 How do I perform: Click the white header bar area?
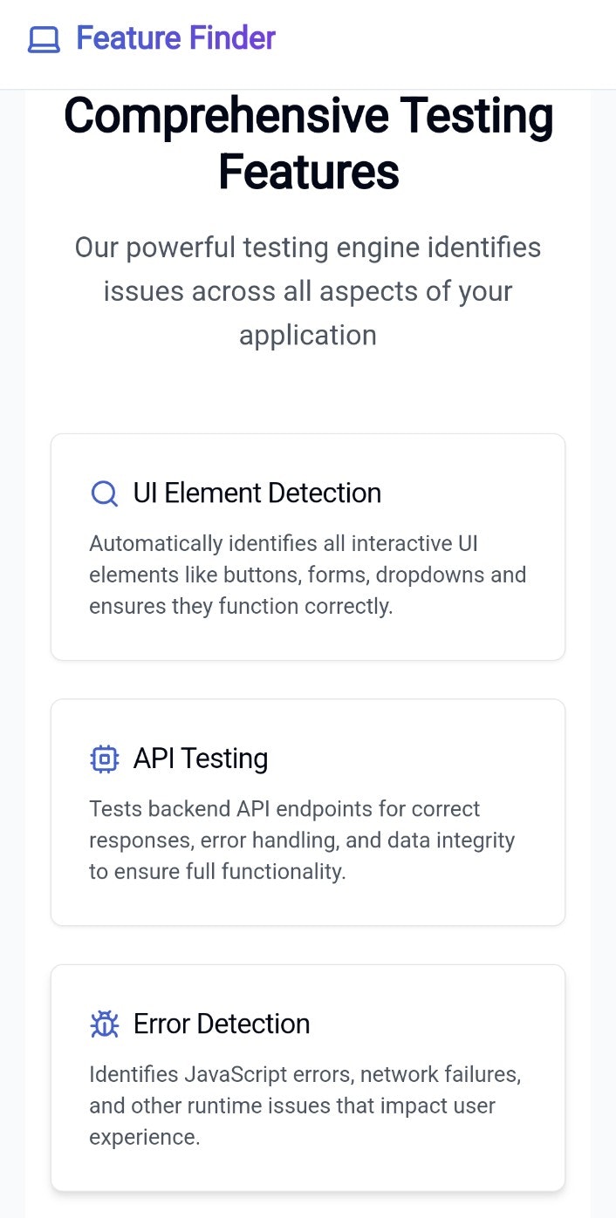pos(454,44)
